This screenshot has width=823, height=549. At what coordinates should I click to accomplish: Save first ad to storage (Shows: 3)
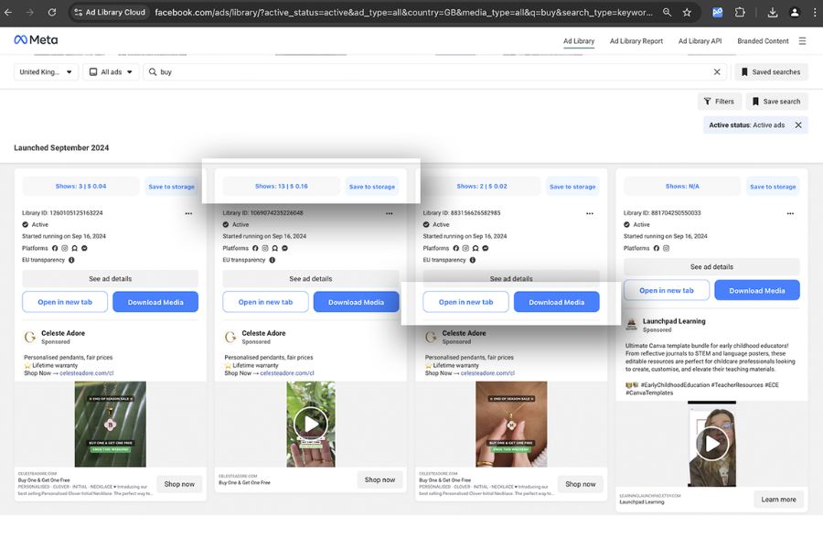pyautogui.click(x=171, y=187)
